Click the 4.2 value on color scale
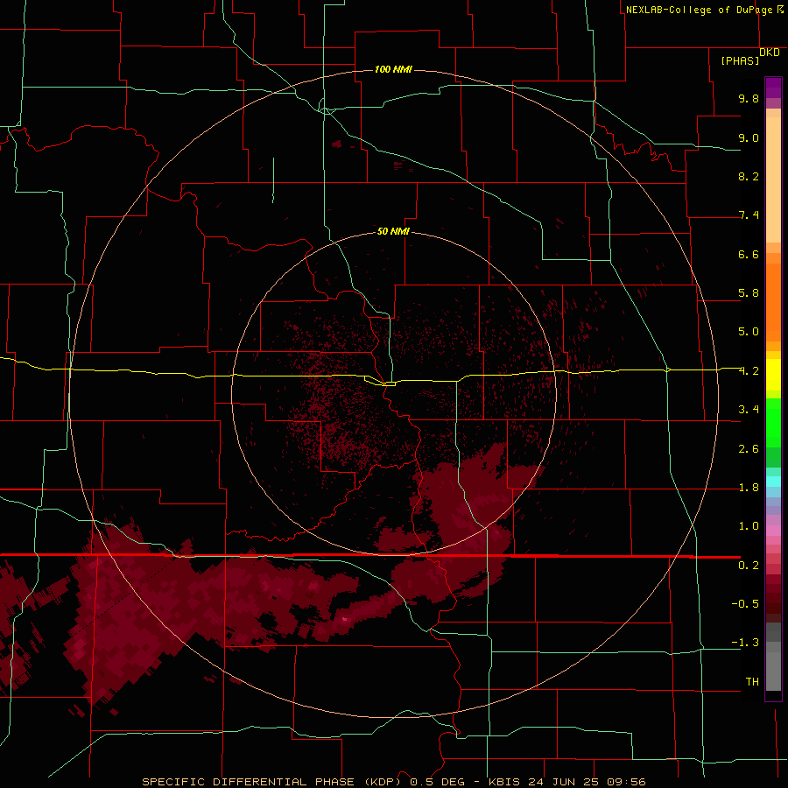The height and width of the screenshot is (788, 788). click(749, 371)
